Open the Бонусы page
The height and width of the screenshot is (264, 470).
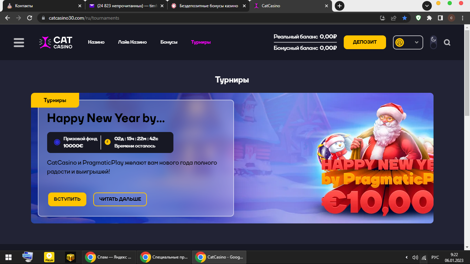(169, 42)
